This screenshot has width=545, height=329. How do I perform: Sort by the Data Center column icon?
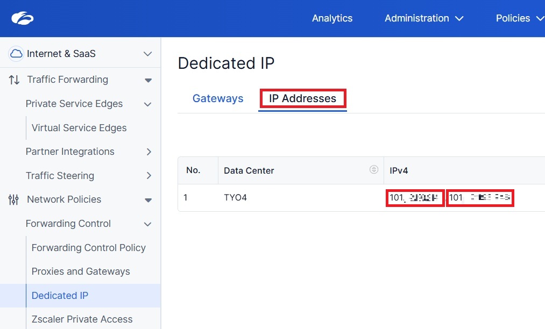click(374, 170)
